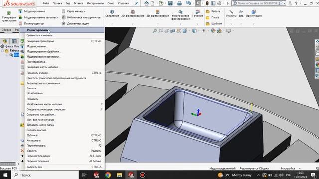This screenshot has height=179, width=319.
Task: Choose Выбрать все in context menu
Action: pyautogui.click(x=62, y=167)
